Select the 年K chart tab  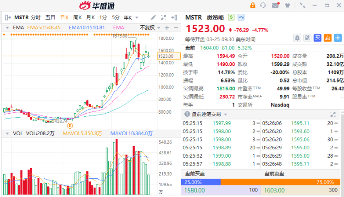point(128,17)
